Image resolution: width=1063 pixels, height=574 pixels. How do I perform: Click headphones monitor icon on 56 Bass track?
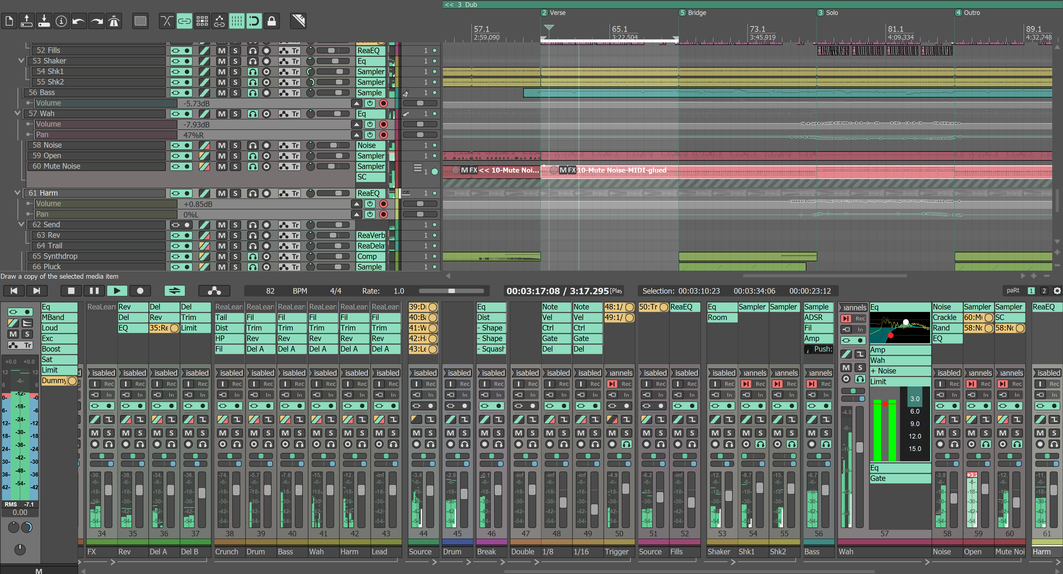252,93
